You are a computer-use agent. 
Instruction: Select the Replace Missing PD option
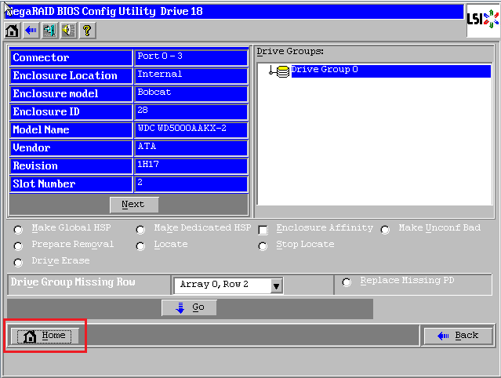coord(347,282)
